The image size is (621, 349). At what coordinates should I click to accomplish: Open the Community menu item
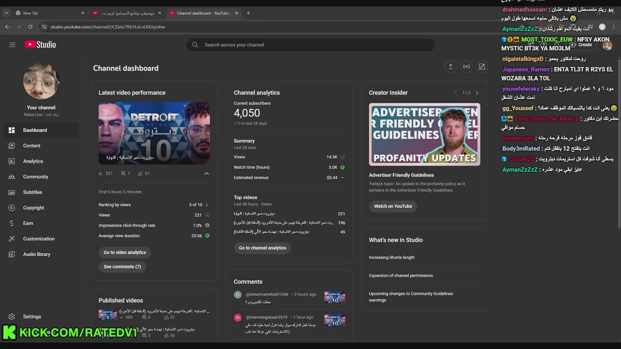pos(41,176)
